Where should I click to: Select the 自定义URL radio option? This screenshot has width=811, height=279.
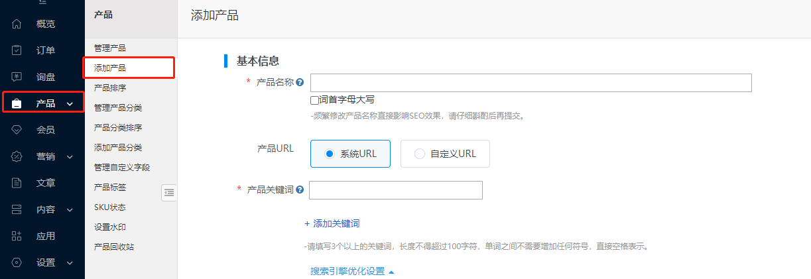pos(419,154)
